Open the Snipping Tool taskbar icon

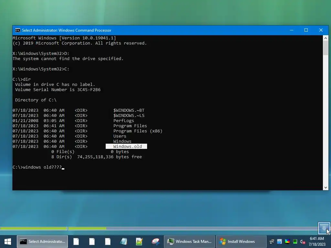pos(155,242)
